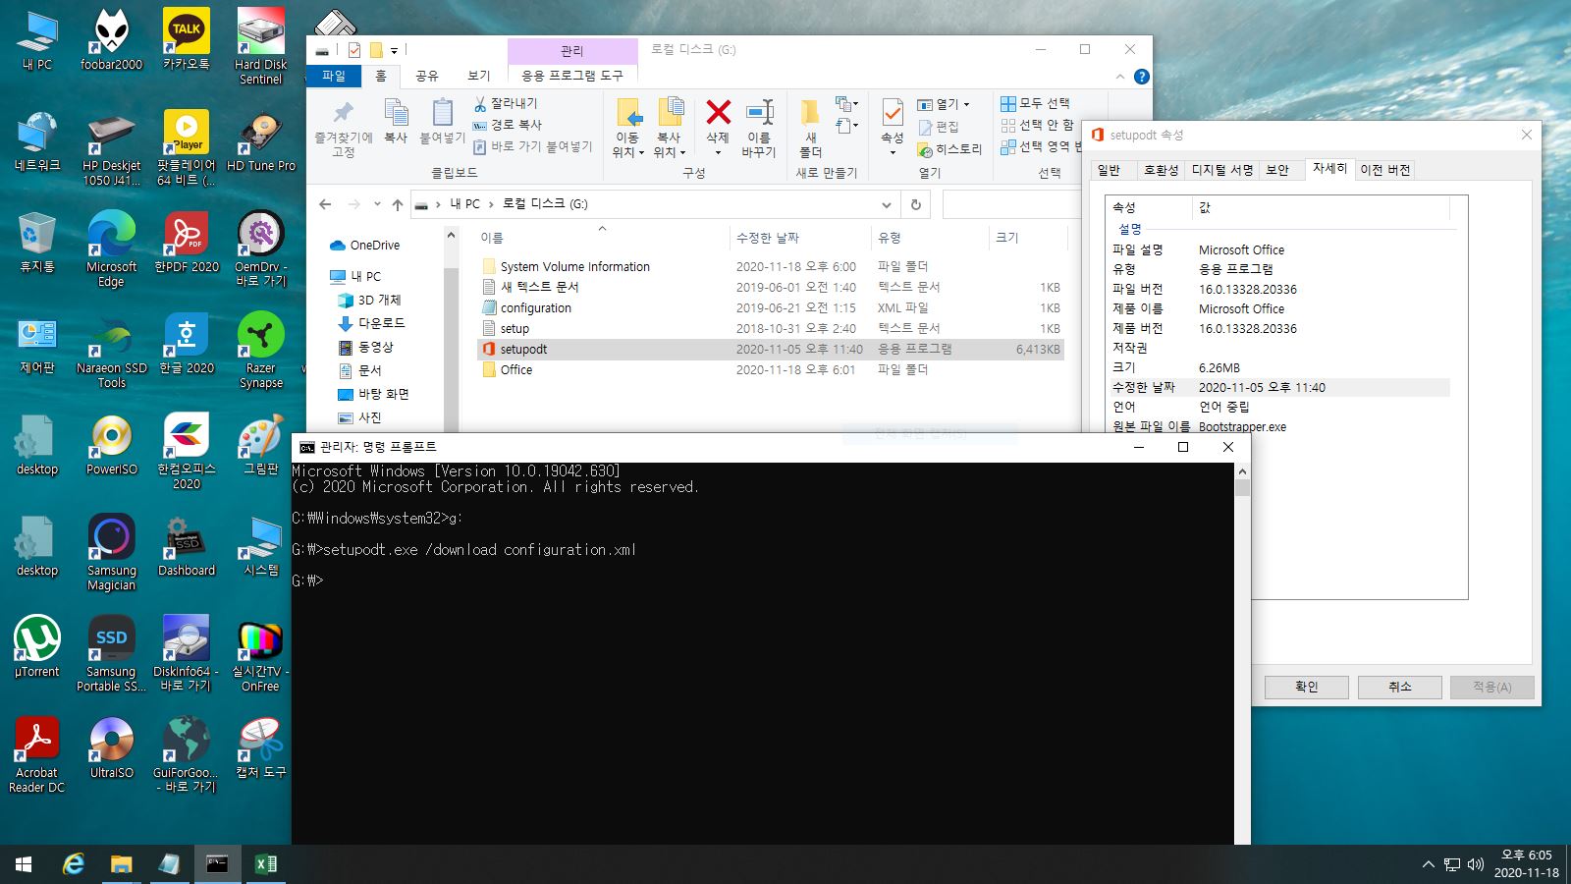The image size is (1571, 884).
Task: Click the Explorer back arrow
Action: pos(325,204)
